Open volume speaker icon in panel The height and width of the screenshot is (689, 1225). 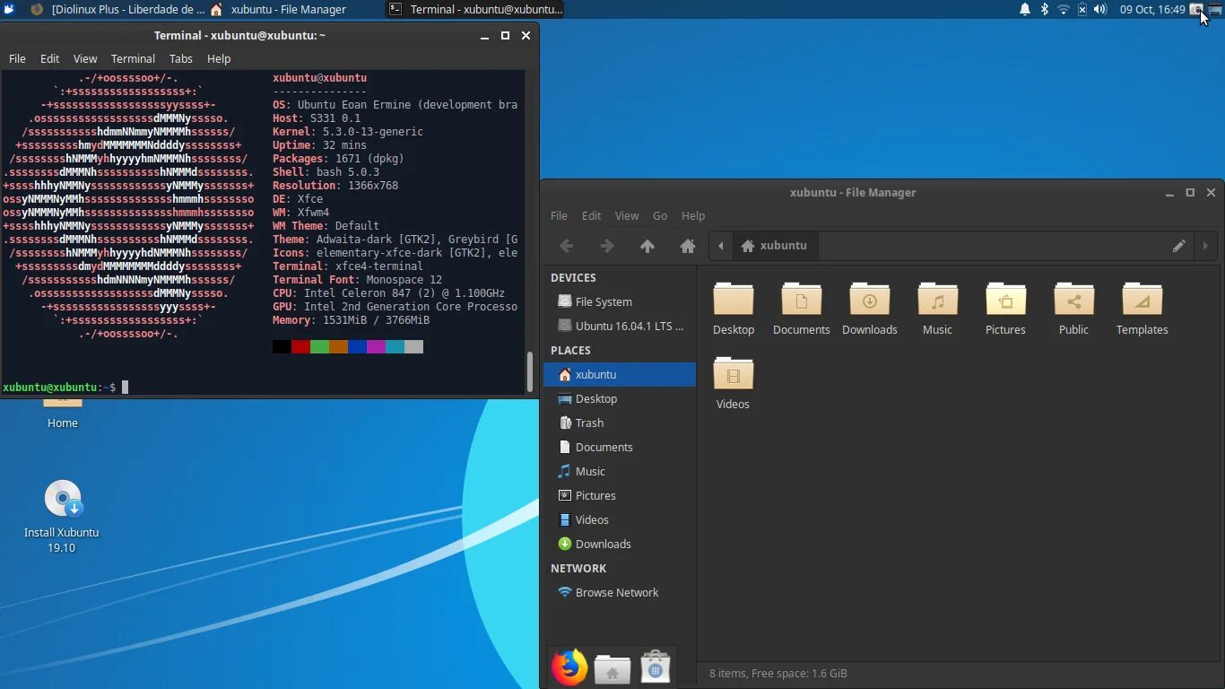[x=1100, y=9]
